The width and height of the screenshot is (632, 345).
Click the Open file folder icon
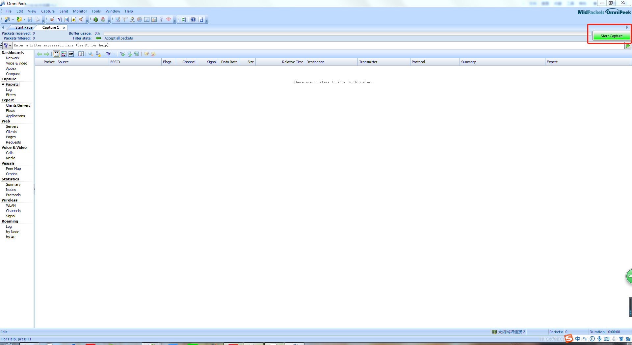coord(19,19)
